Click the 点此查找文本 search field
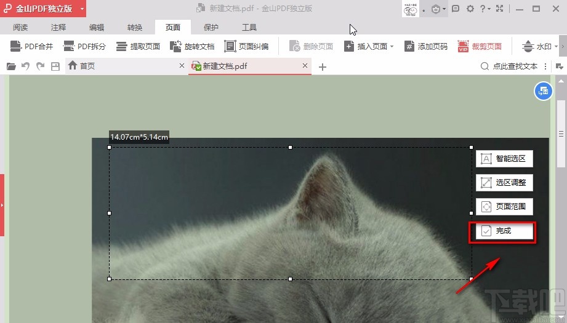Screen dimensions: 567x323 (x=509, y=66)
